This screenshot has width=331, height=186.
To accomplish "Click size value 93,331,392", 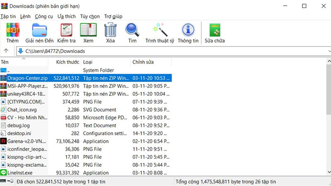I will (67, 173).
